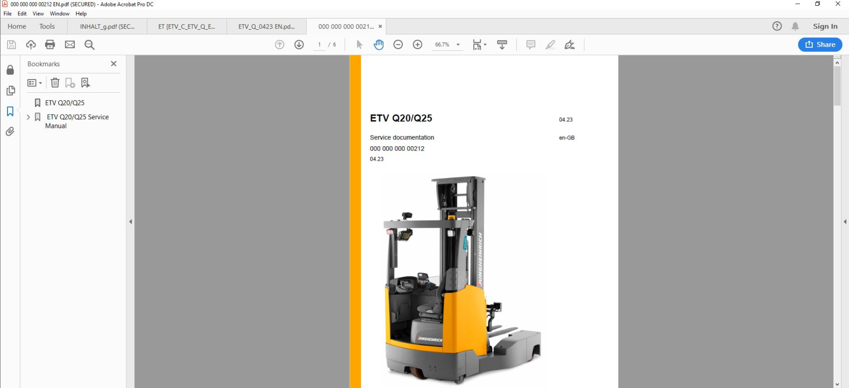
Task: Select the highlight text pen tool
Action: [x=550, y=45]
